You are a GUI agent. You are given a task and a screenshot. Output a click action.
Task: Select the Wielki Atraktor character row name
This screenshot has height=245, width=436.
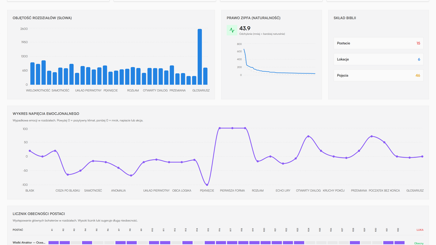(x=29, y=243)
